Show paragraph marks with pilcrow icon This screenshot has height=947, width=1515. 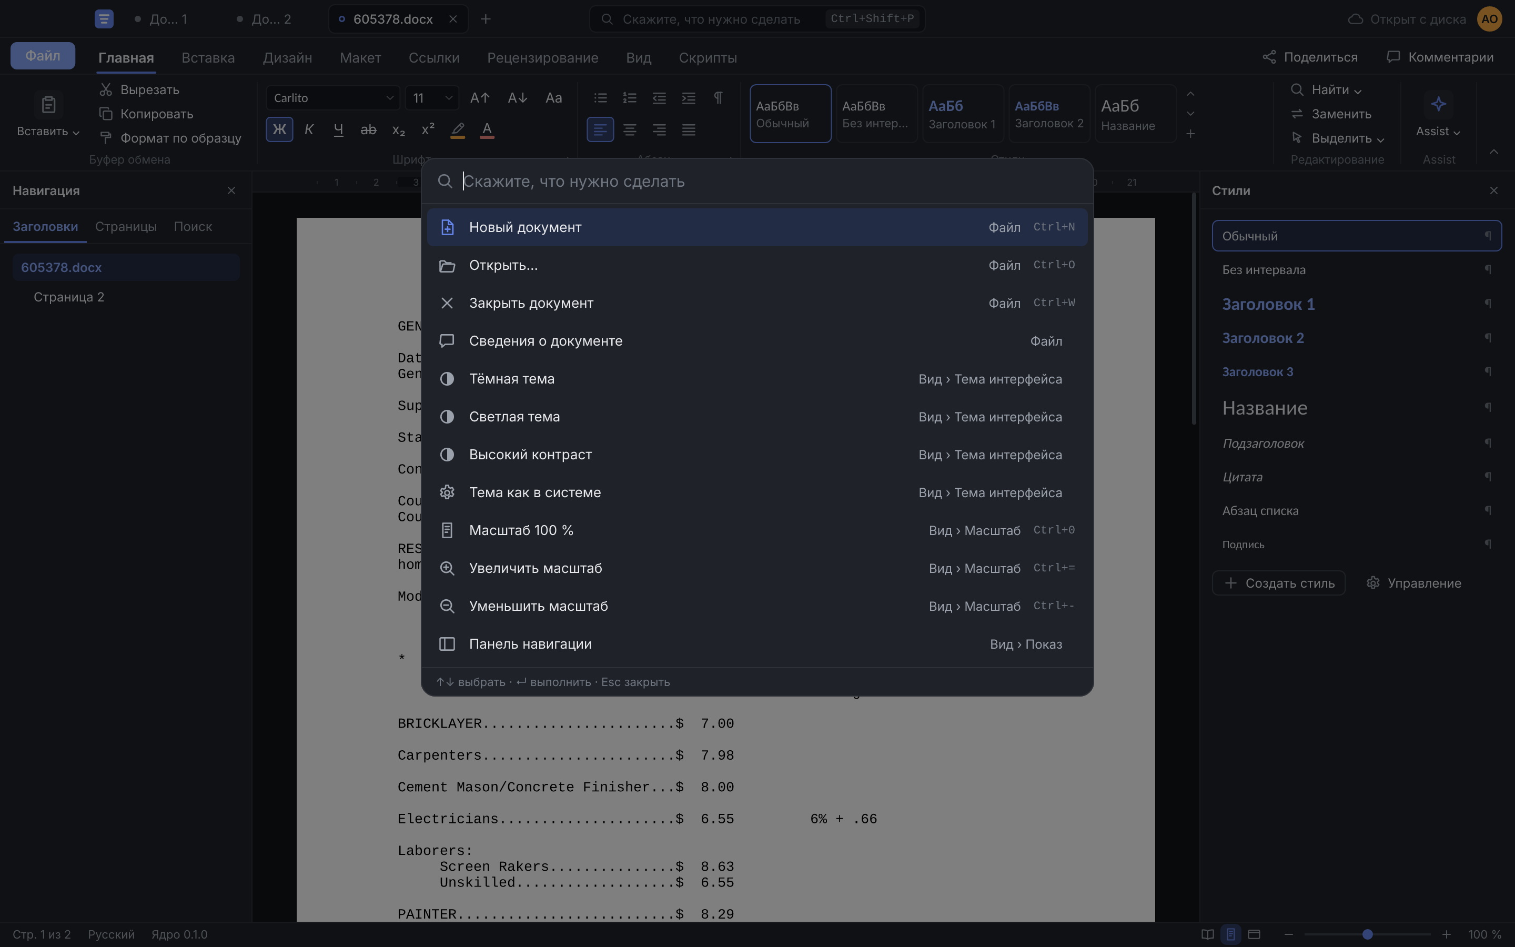click(718, 98)
